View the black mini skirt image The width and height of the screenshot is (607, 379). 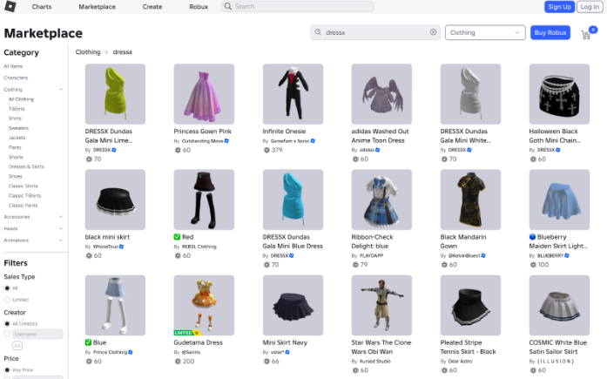coord(115,200)
